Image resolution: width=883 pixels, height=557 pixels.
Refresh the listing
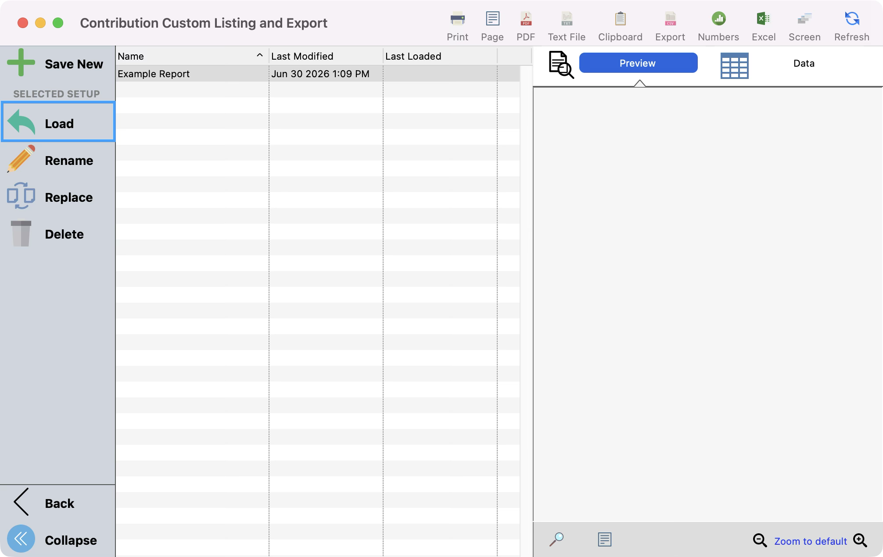852,26
